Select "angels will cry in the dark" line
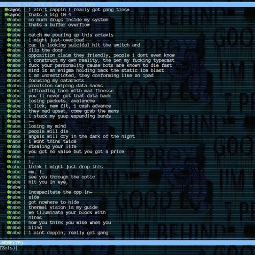The image size is (255, 255). 82,136
